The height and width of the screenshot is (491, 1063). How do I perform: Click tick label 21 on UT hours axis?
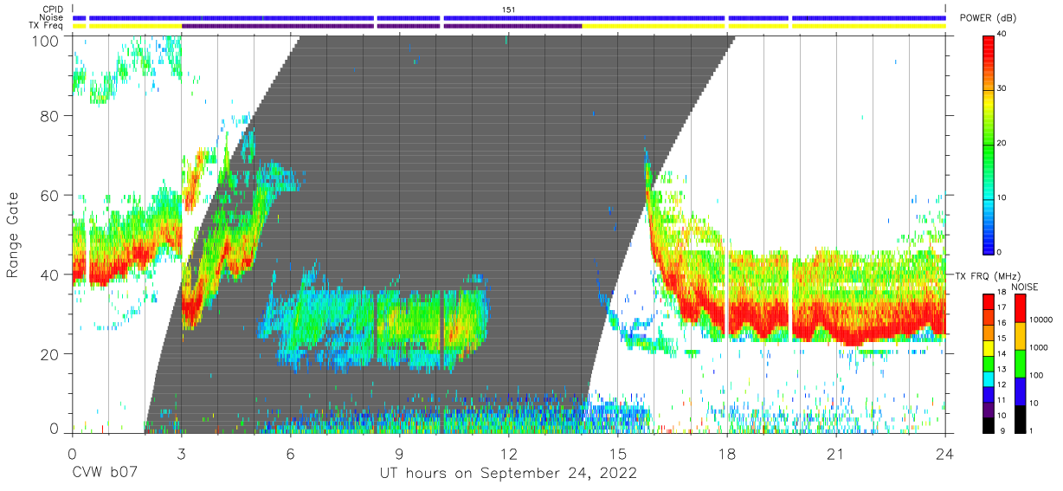coord(835,453)
